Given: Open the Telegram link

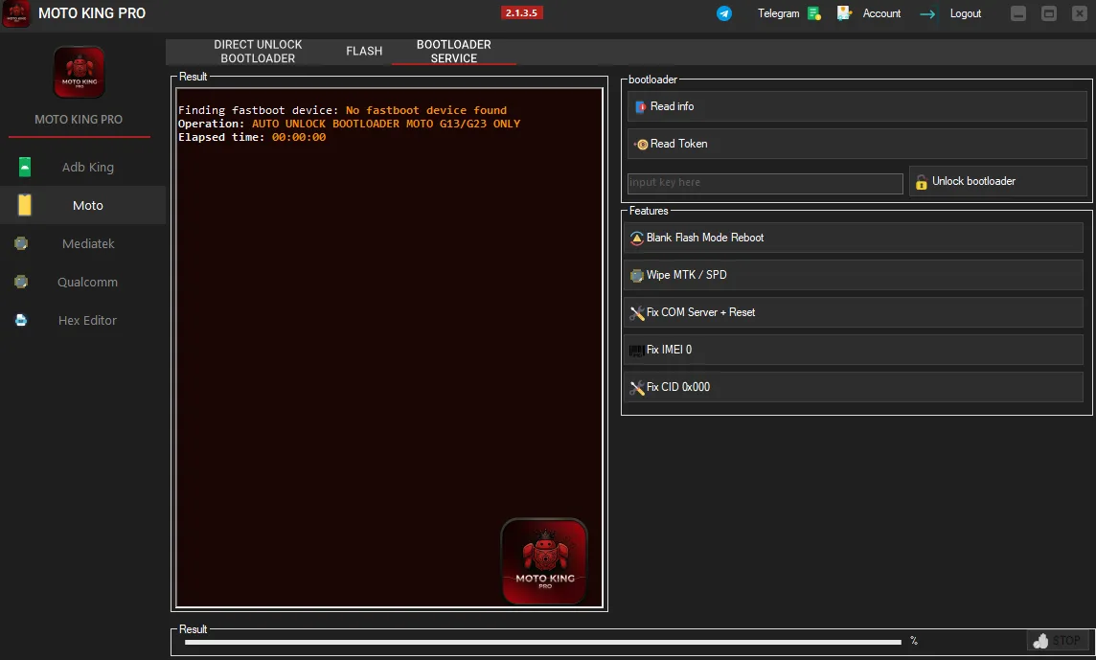Looking at the screenshot, I should tap(779, 13).
